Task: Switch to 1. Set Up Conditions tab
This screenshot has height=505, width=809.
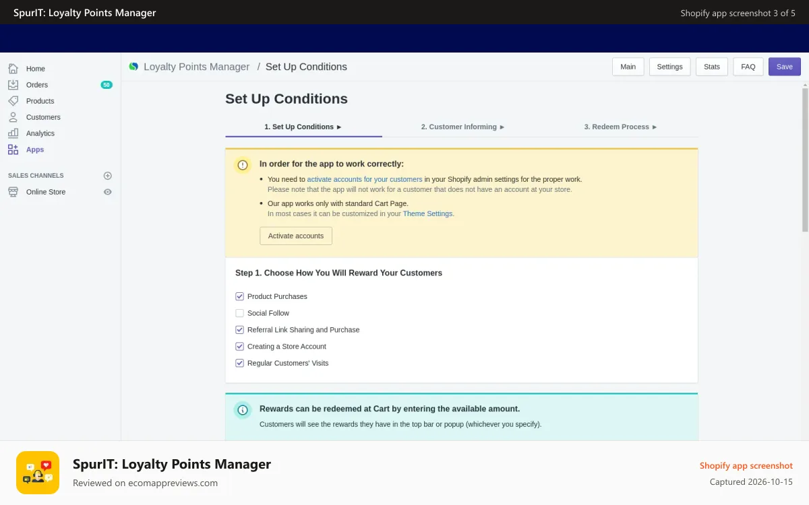Action: (x=303, y=127)
